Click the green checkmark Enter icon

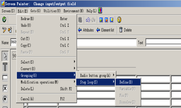4,20
